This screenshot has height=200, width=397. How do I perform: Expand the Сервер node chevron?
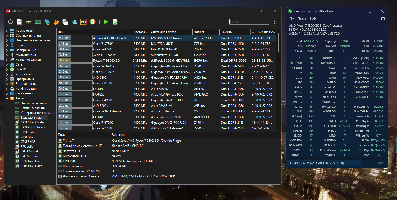(x=7, y=45)
